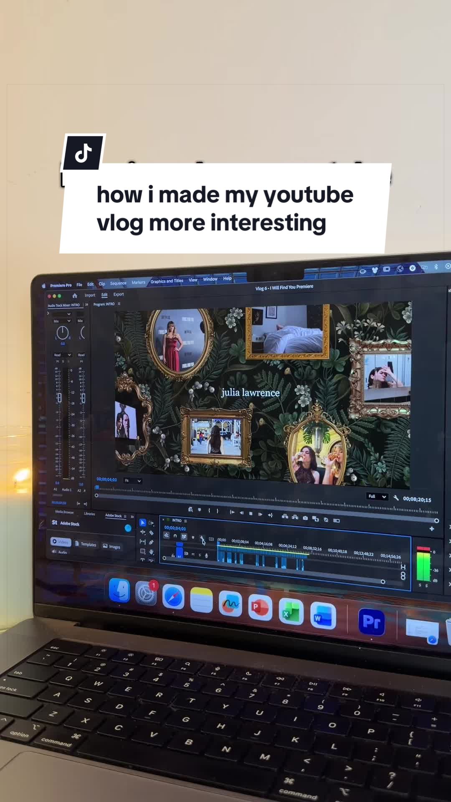Viewport: 451px width, 802px height.
Task: Step back one frame in Program Monitor
Action: [241, 513]
